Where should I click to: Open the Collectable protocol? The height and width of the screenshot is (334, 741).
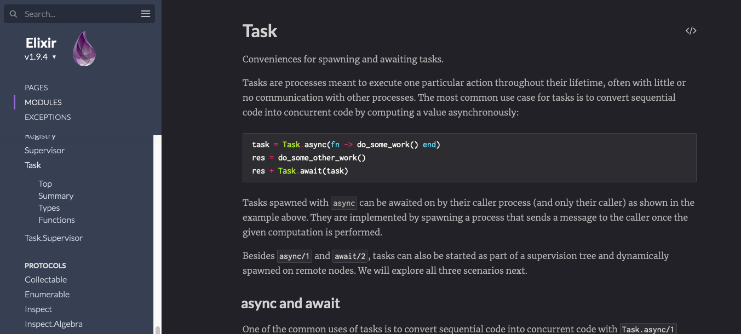coord(45,280)
